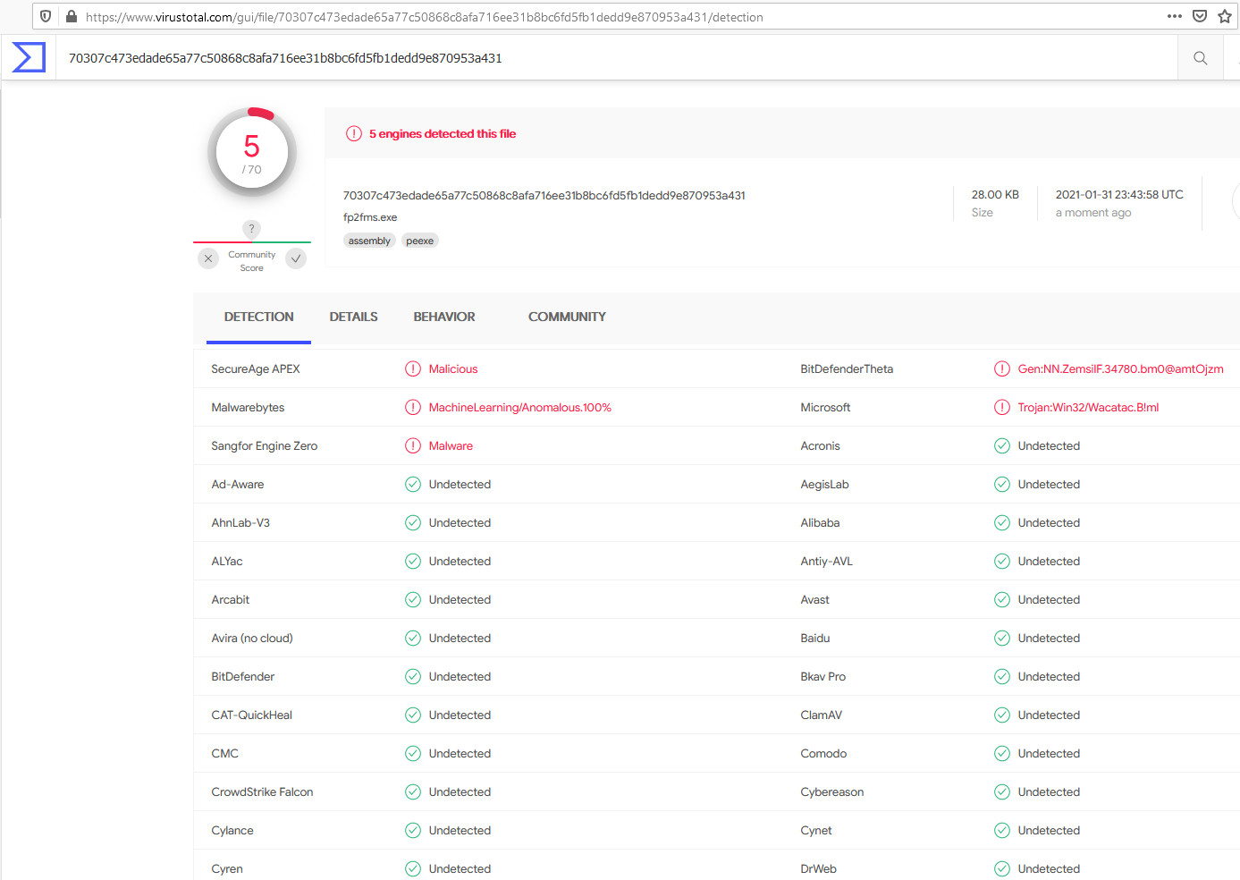This screenshot has height=880, width=1240.
Task: Bookmark this page with the star icon
Action: pyautogui.click(x=1224, y=16)
